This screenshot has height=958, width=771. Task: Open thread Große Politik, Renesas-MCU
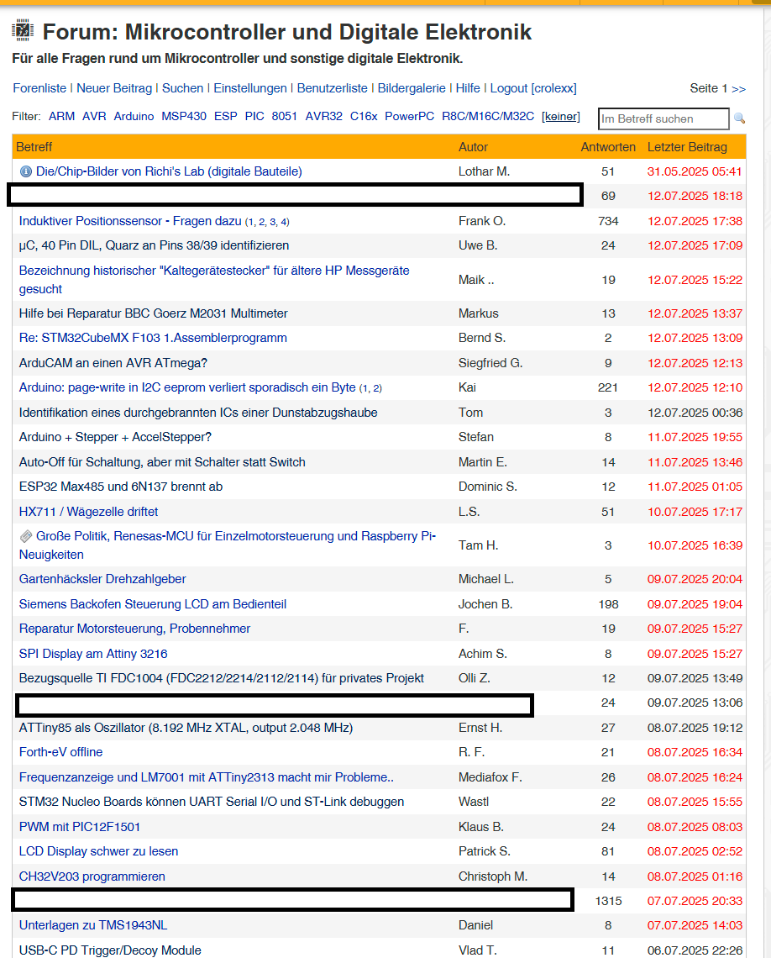[x=227, y=545]
